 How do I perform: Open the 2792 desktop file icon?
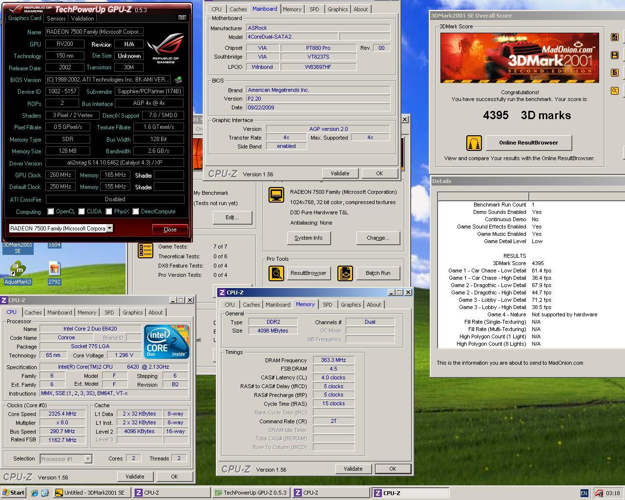pos(54,273)
